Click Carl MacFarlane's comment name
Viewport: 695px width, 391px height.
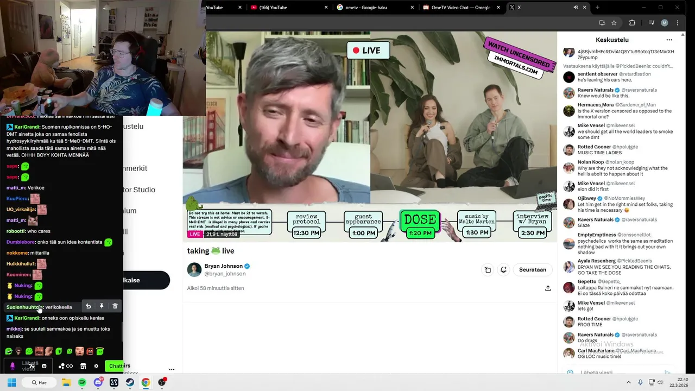click(596, 351)
